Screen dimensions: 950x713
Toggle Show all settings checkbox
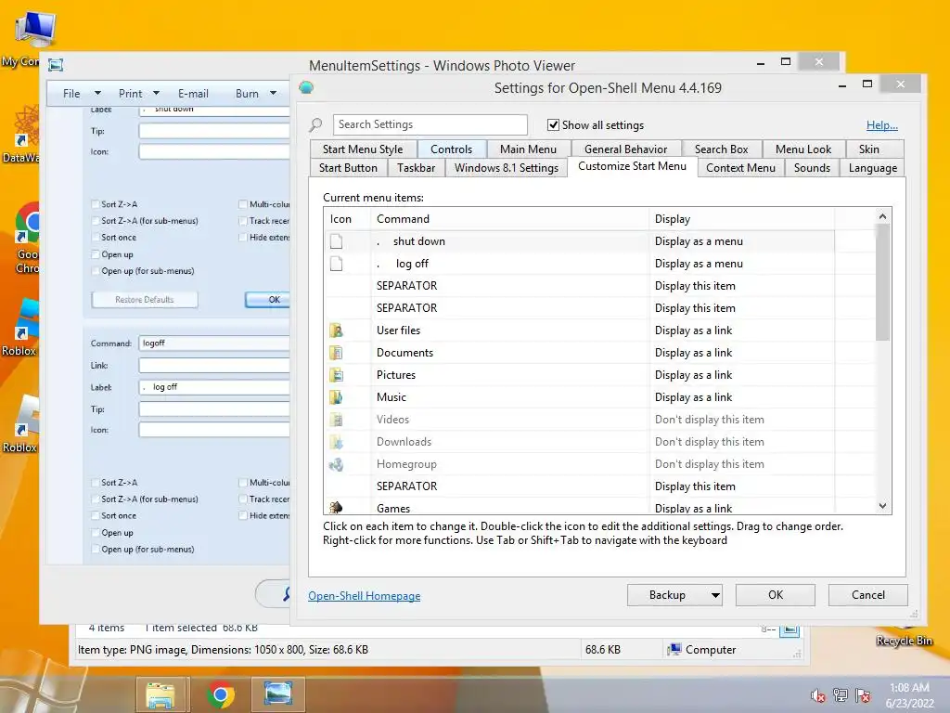coord(553,125)
